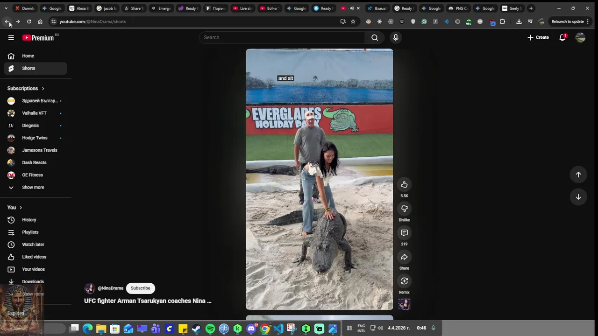Viewport: 598px width, 336px height.
Task: Open Downloads in the sidebar
Action: [x=36, y=281]
